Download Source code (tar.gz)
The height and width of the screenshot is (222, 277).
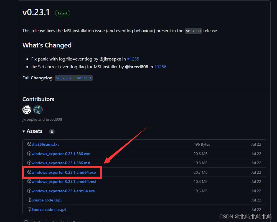[49, 210]
